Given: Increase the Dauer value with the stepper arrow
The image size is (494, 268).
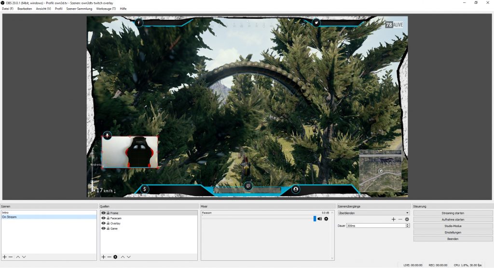Looking at the screenshot, I should [408, 225].
